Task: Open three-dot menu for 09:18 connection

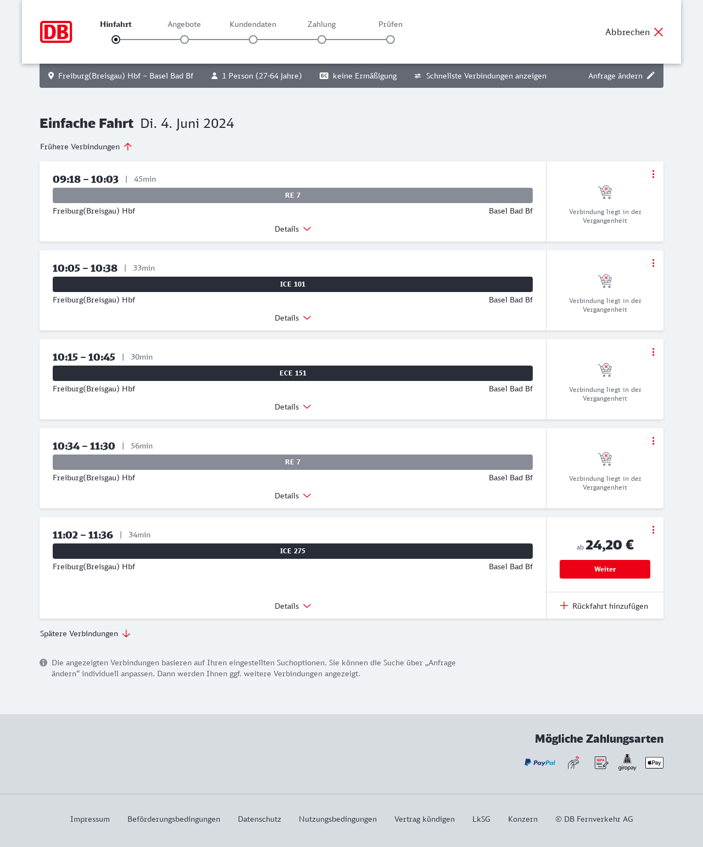Action: (653, 174)
